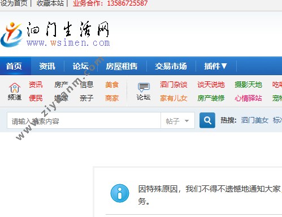Select 房屋租售 navigation item

(122, 66)
